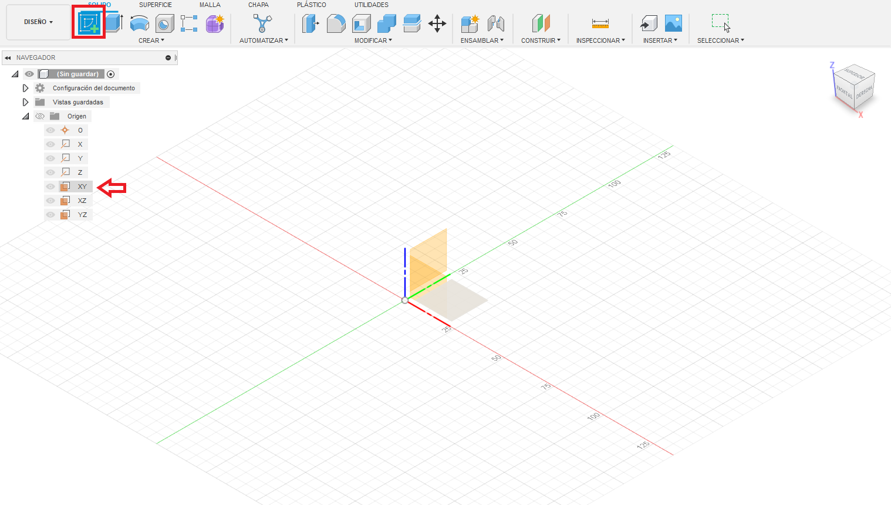Click the Measure ruler icon
Screen dimensions: 891x505
600,23
